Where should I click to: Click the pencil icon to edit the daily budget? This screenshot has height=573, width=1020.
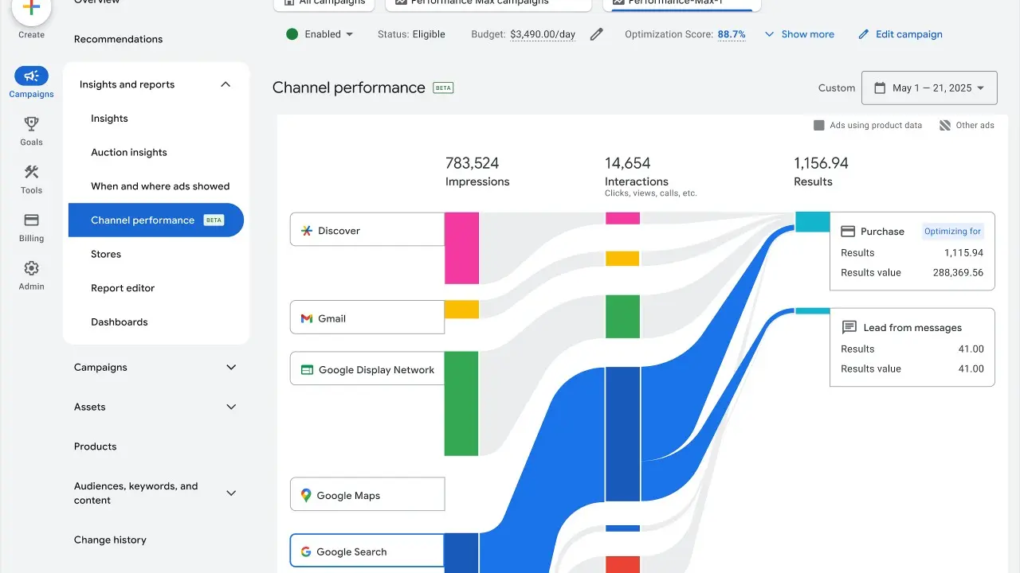click(x=596, y=34)
